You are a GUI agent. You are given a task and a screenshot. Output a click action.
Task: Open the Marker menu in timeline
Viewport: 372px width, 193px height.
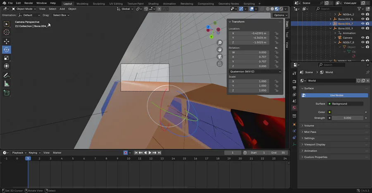pos(57,153)
